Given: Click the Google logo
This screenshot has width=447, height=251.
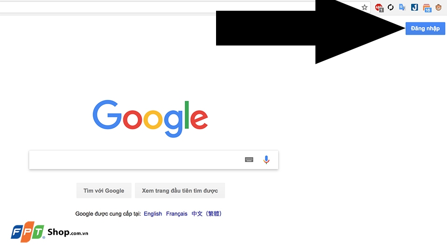Looking at the screenshot, I should coord(150,119).
